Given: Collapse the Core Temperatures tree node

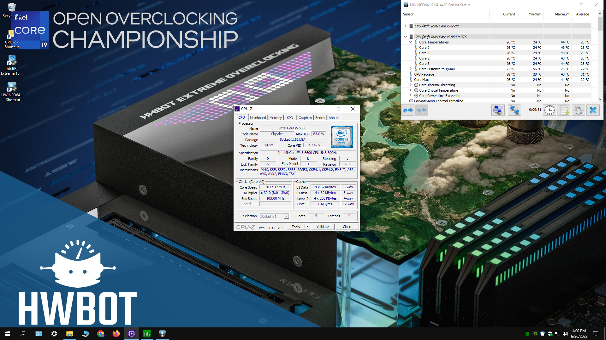Looking at the screenshot, I should click(411, 42).
